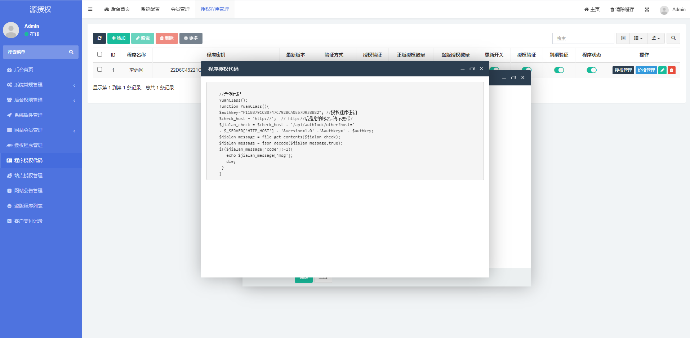Click the green 添加 button
690x338 pixels.
coord(119,38)
